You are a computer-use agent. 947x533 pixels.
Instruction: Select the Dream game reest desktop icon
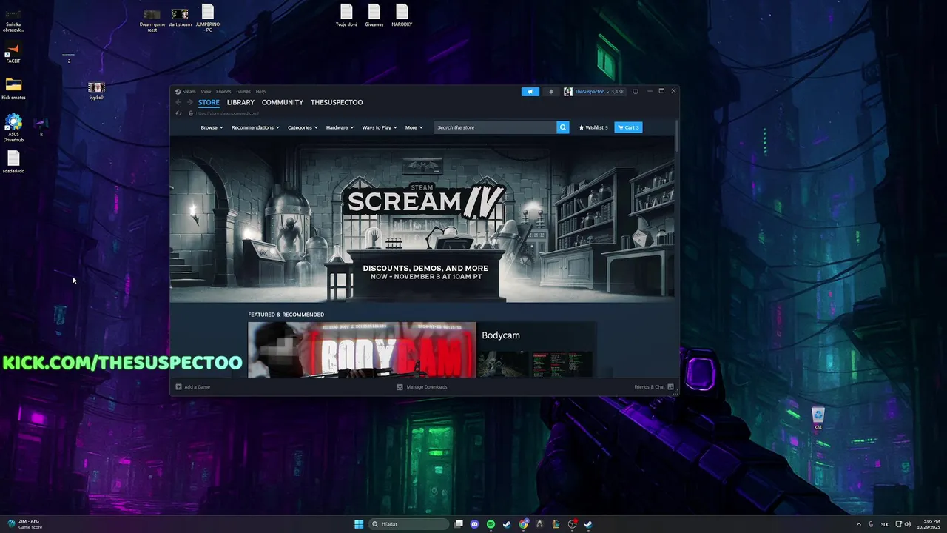[152, 20]
